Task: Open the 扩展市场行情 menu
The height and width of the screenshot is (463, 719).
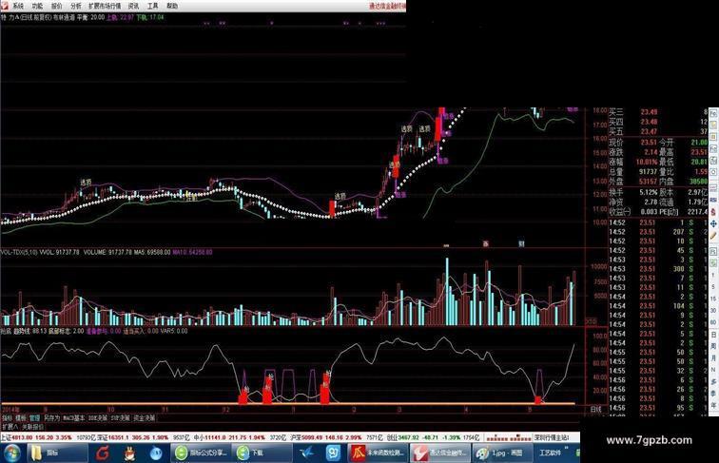Action: tap(105, 6)
